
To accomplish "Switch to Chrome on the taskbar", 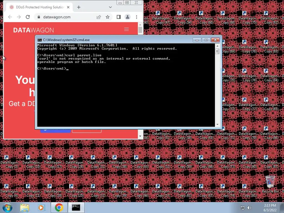I will coord(59,208).
